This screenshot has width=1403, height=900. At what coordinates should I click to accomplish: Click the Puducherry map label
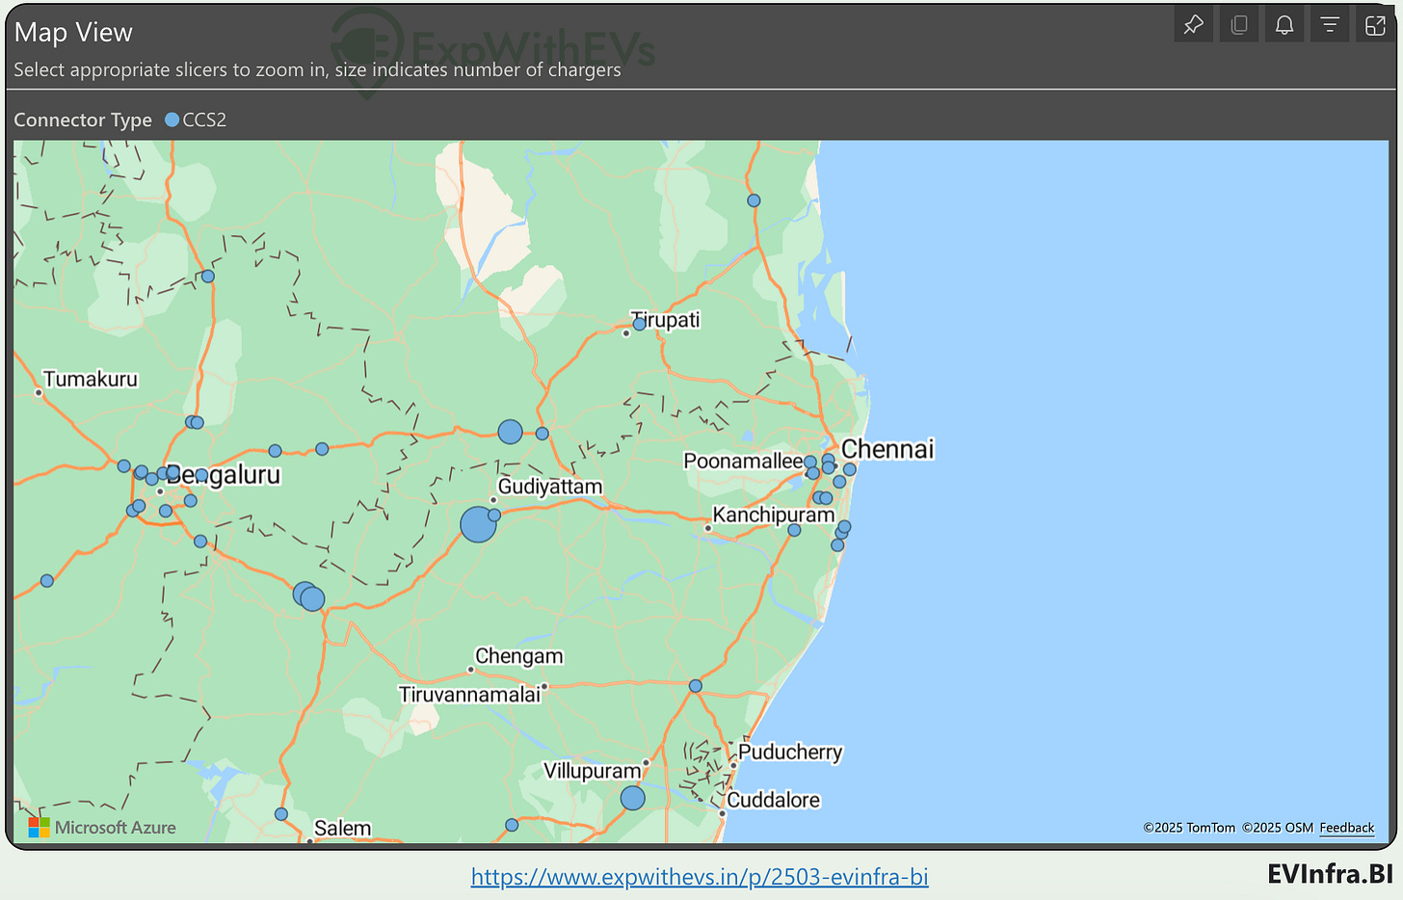(x=790, y=752)
